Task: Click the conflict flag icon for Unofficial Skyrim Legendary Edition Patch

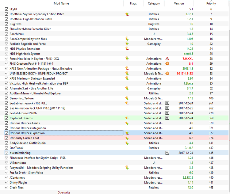Action: point(127,14)
